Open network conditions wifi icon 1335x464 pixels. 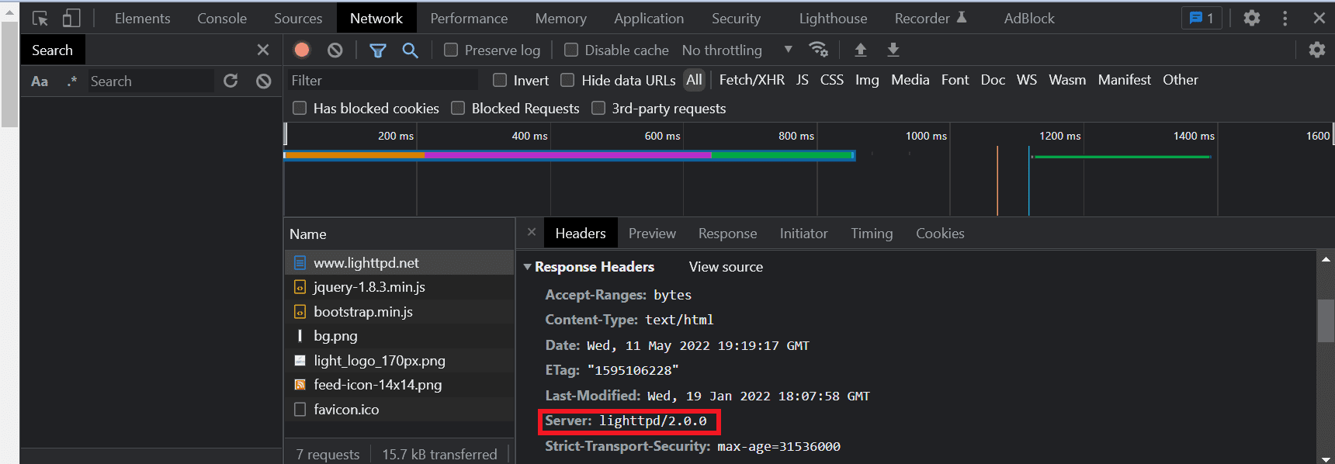pos(818,50)
